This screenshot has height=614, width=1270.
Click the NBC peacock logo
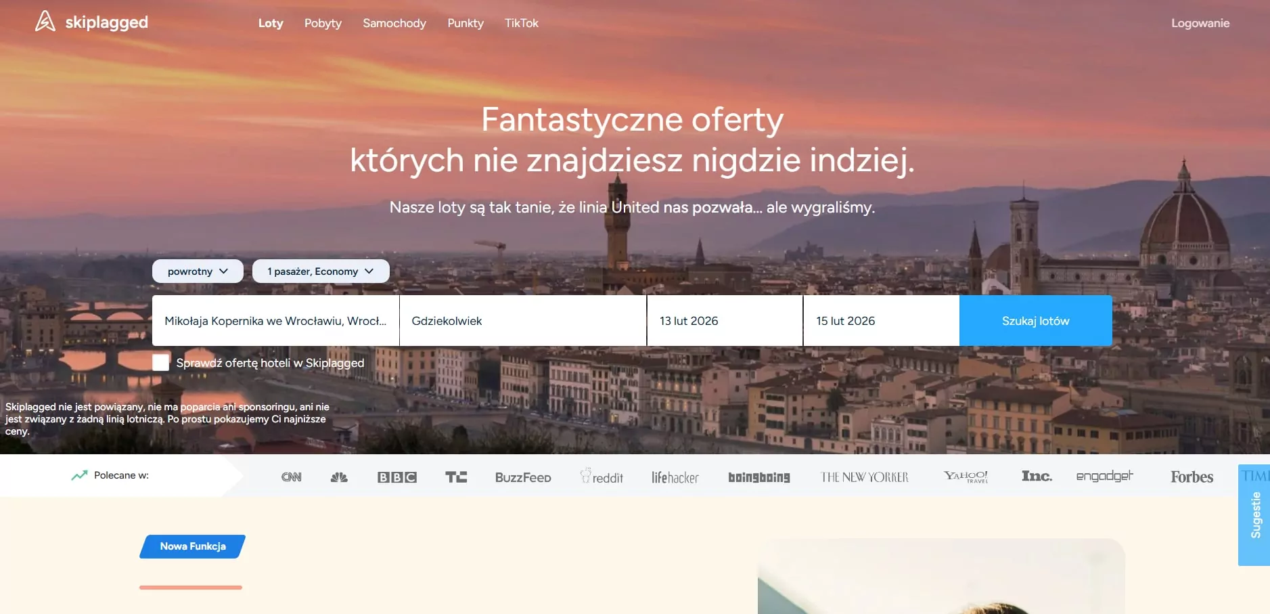coord(339,477)
